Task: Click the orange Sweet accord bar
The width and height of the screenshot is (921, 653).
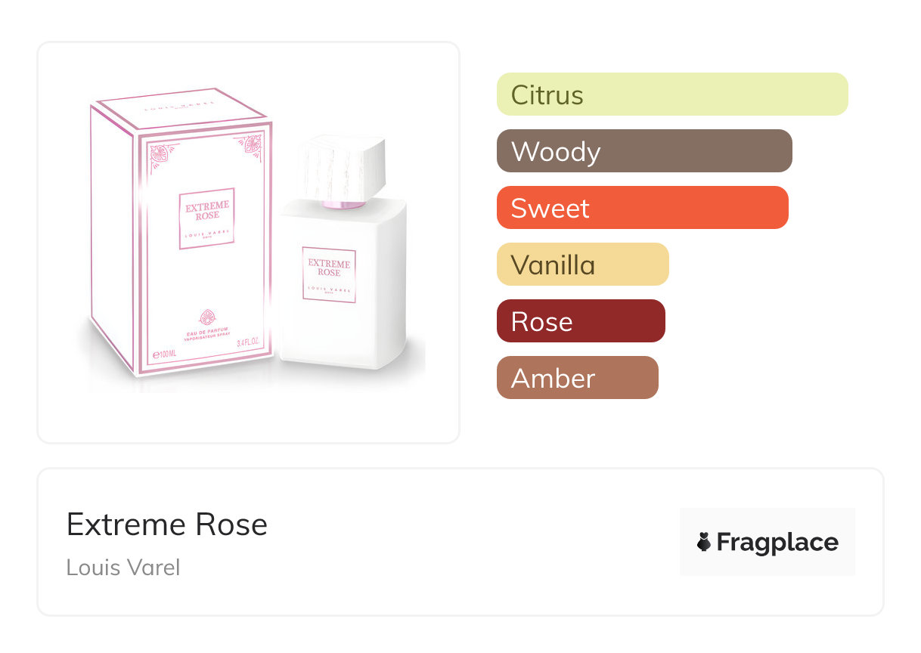Action: pos(642,208)
